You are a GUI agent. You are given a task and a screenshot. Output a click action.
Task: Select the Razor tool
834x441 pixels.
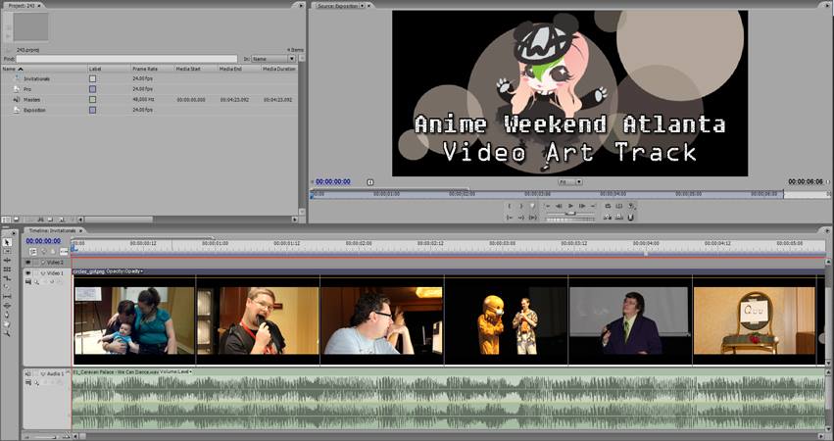click(7, 287)
